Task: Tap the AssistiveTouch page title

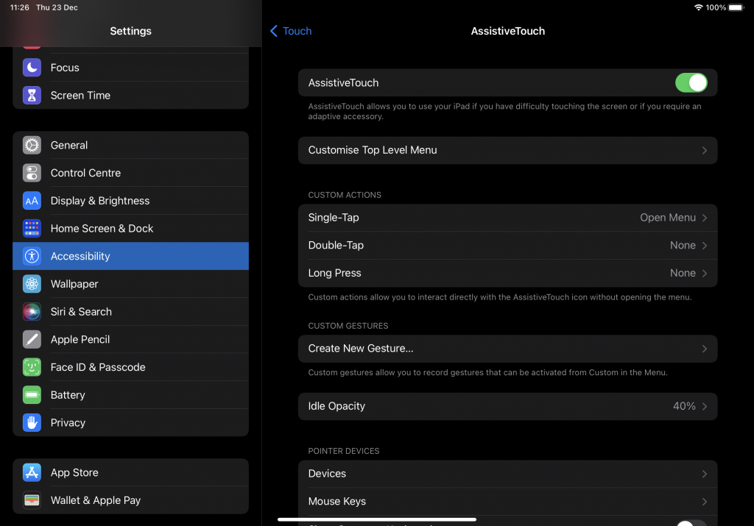Action: 508,31
